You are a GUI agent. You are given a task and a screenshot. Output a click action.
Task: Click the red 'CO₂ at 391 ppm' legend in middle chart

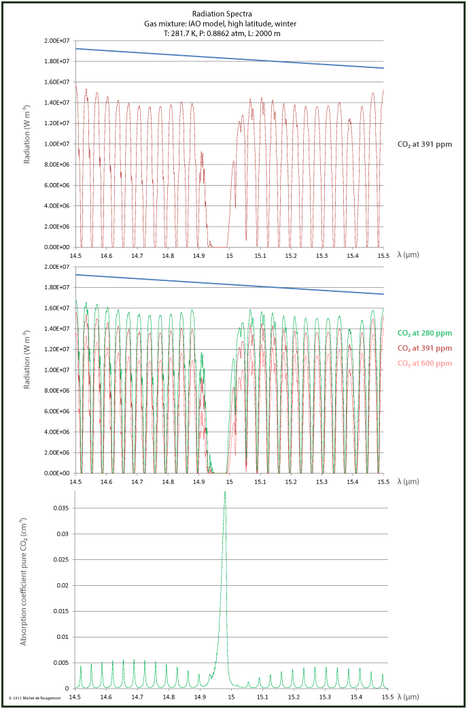pos(424,348)
